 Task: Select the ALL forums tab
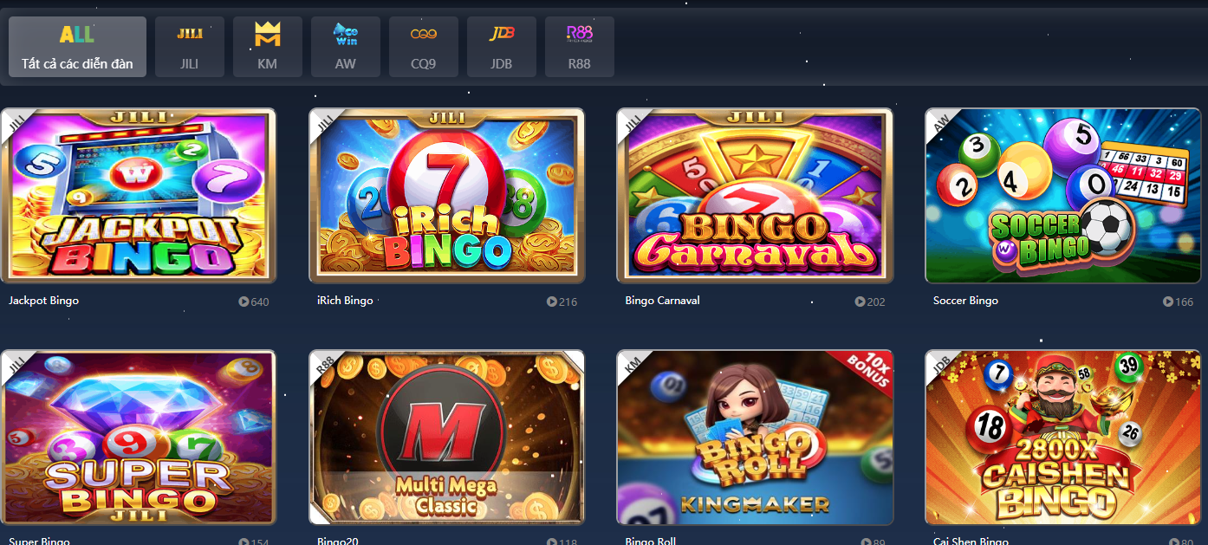(78, 47)
